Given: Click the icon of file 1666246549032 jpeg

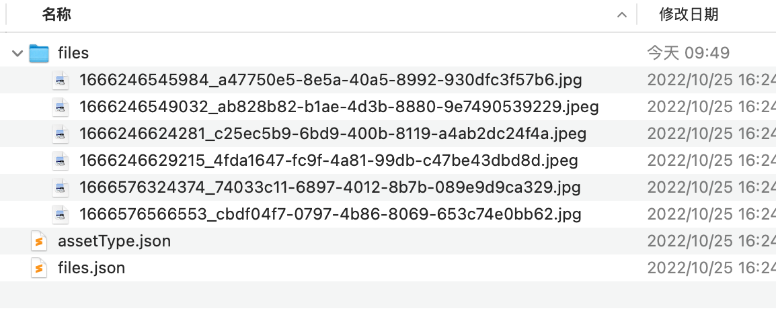Looking at the screenshot, I should [x=61, y=107].
